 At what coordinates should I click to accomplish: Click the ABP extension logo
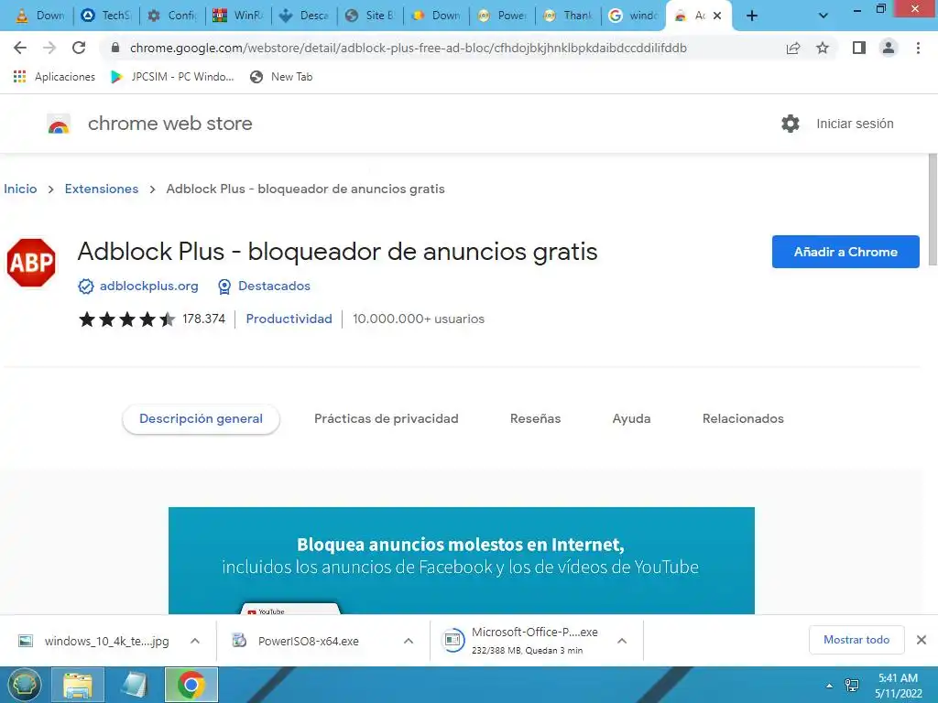[31, 263]
